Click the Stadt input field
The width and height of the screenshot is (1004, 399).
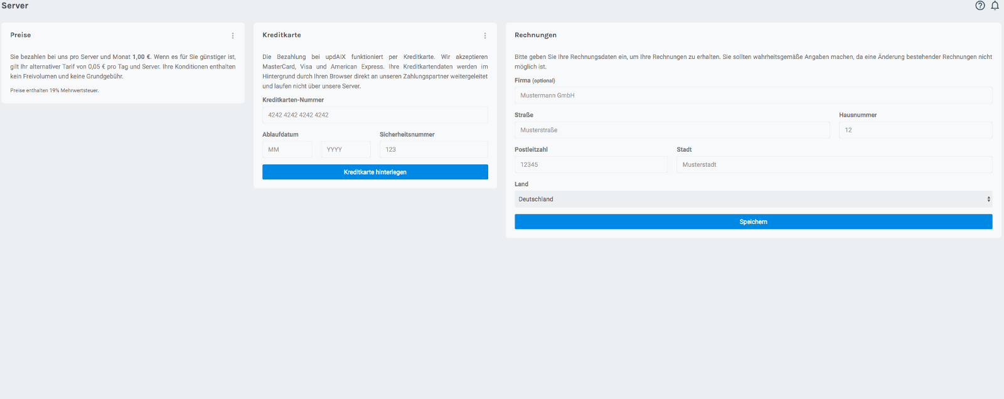coord(834,164)
